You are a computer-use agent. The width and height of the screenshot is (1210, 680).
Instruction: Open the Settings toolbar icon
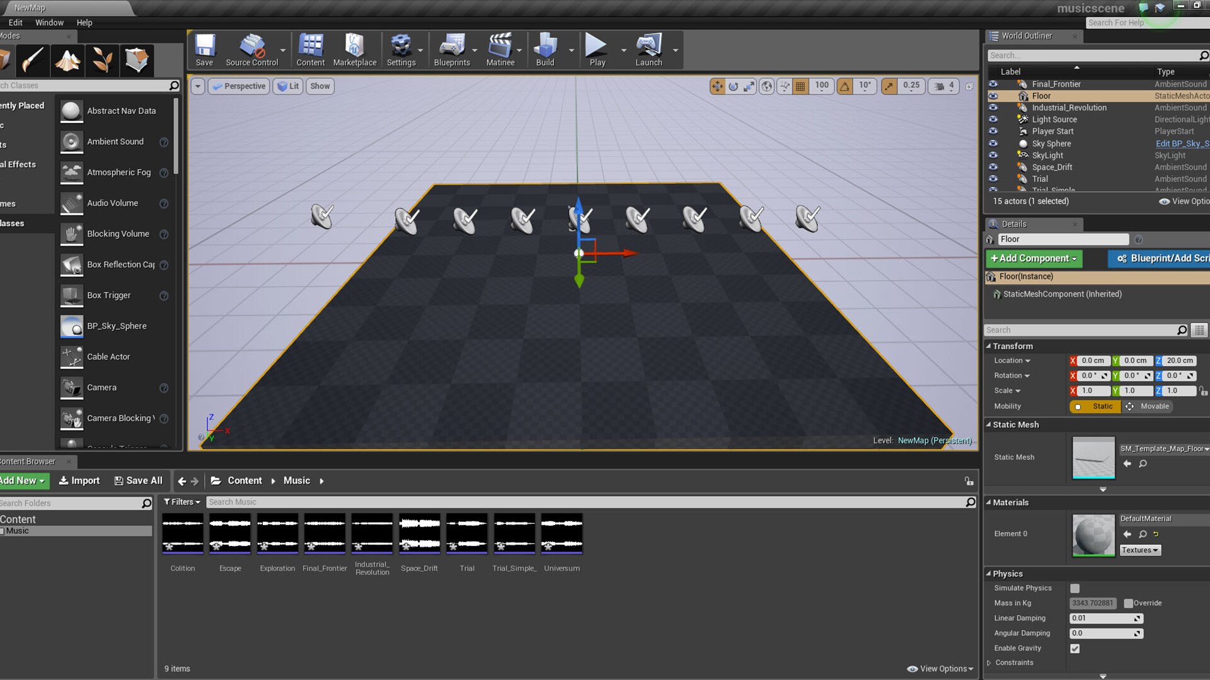tap(401, 50)
